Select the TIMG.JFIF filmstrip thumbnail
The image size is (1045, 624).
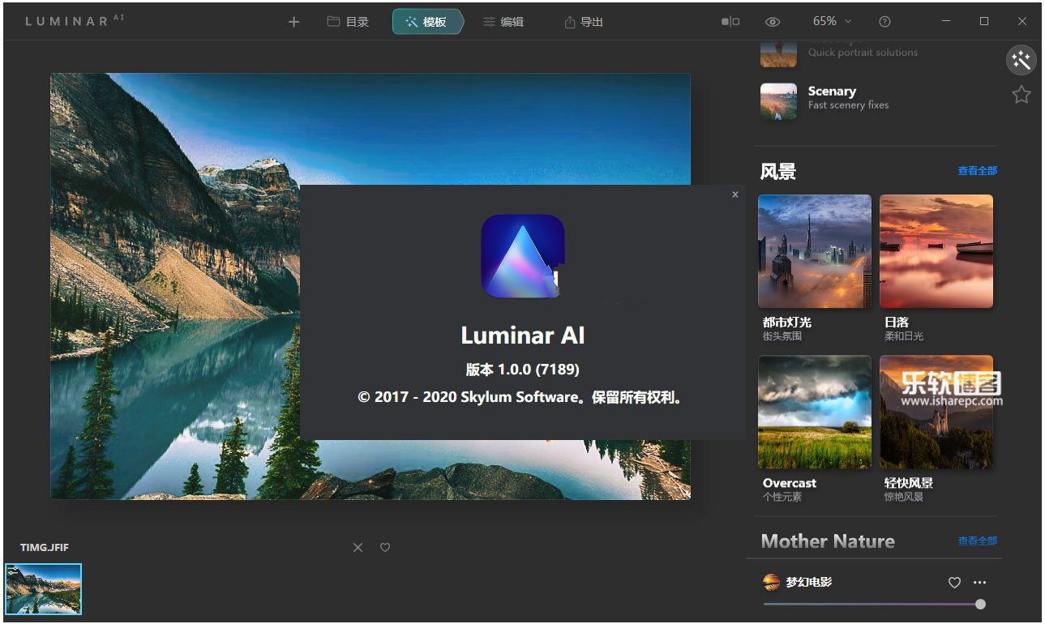[44, 589]
